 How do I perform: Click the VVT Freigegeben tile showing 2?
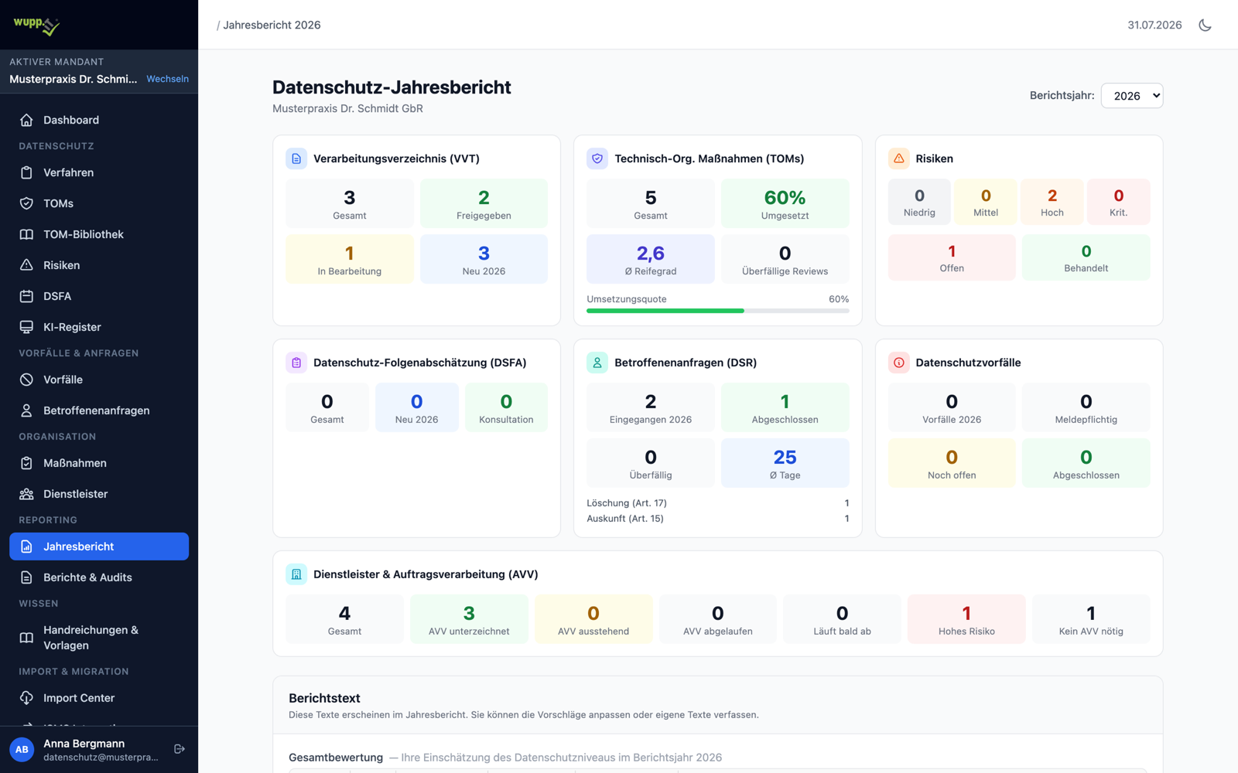(484, 203)
